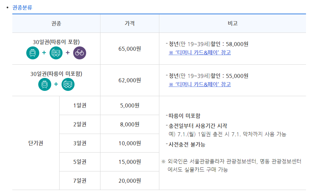The width and height of the screenshot is (312, 194).
Task: Open '티머니 카드&페이' 참고 link under 55,000원
Action: 200,84
